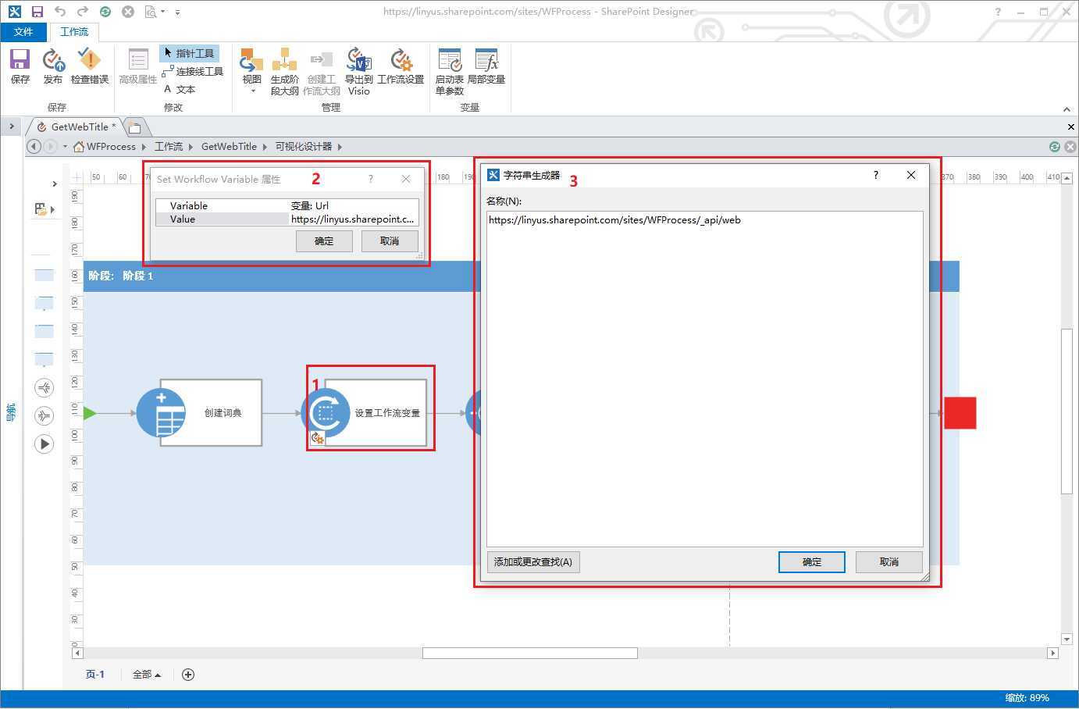Open 启动表单参数 initiation form parameters
This screenshot has width=1079, height=709.
pyautogui.click(x=450, y=72)
